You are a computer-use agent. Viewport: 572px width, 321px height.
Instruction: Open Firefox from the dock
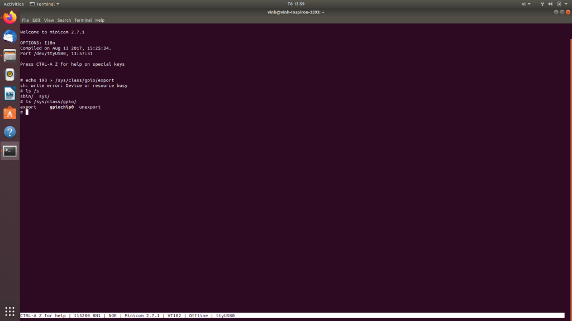point(10,17)
